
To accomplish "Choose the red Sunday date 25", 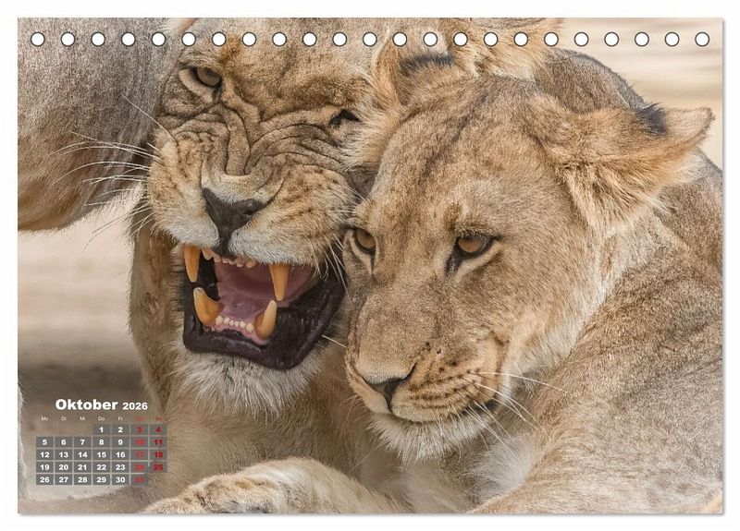I will pos(158,467).
